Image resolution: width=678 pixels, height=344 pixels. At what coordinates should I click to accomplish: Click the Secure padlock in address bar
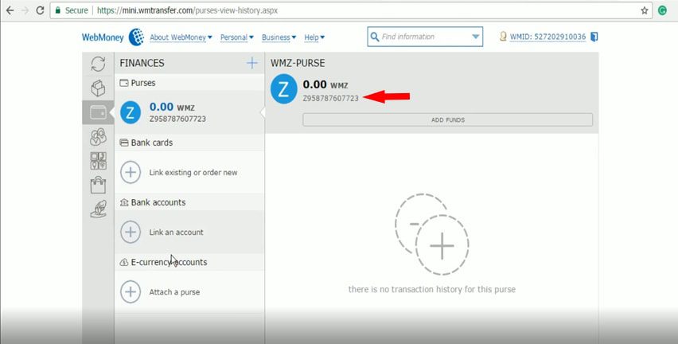coord(57,10)
